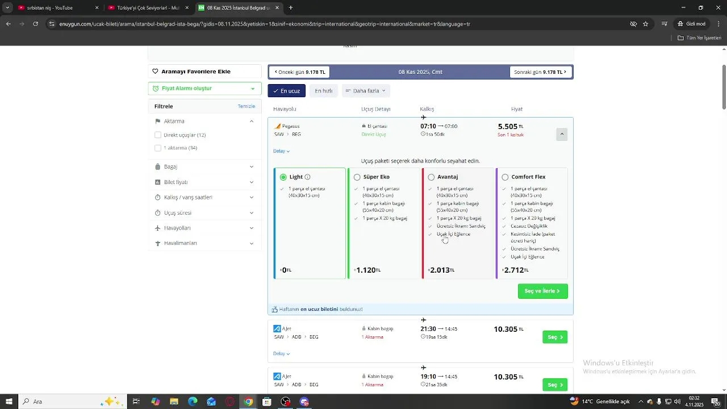This screenshot has height=409, width=727.
Task: Click Seç for the AJet 19:10 flight
Action: pyautogui.click(x=555, y=385)
